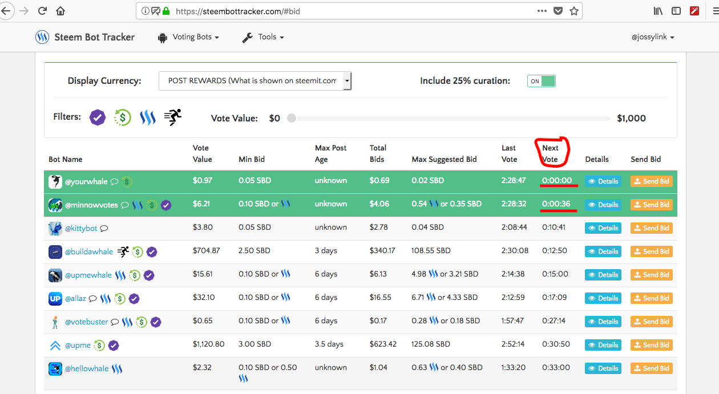719x394 pixels.
Task: Open the Voting Bots menu
Action: coord(188,37)
